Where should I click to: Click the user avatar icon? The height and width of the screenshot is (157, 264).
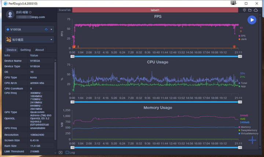pyautogui.click(x=10, y=14)
